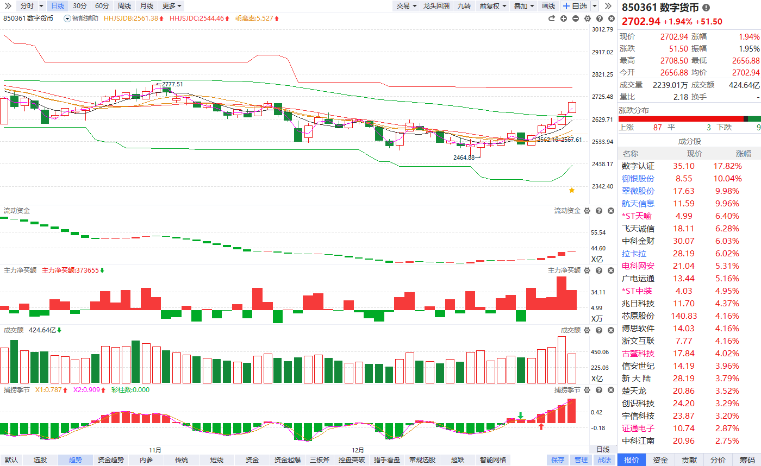The height and width of the screenshot is (466, 761).
Task: Open the 数字认证 stock in constituent list
Action: (x=638, y=166)
